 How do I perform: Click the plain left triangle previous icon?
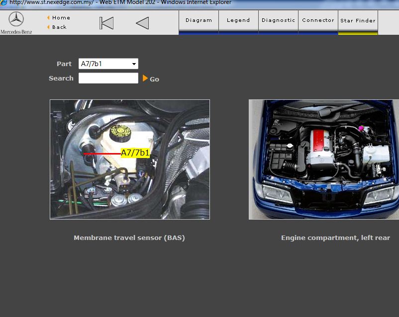[142, 23]
